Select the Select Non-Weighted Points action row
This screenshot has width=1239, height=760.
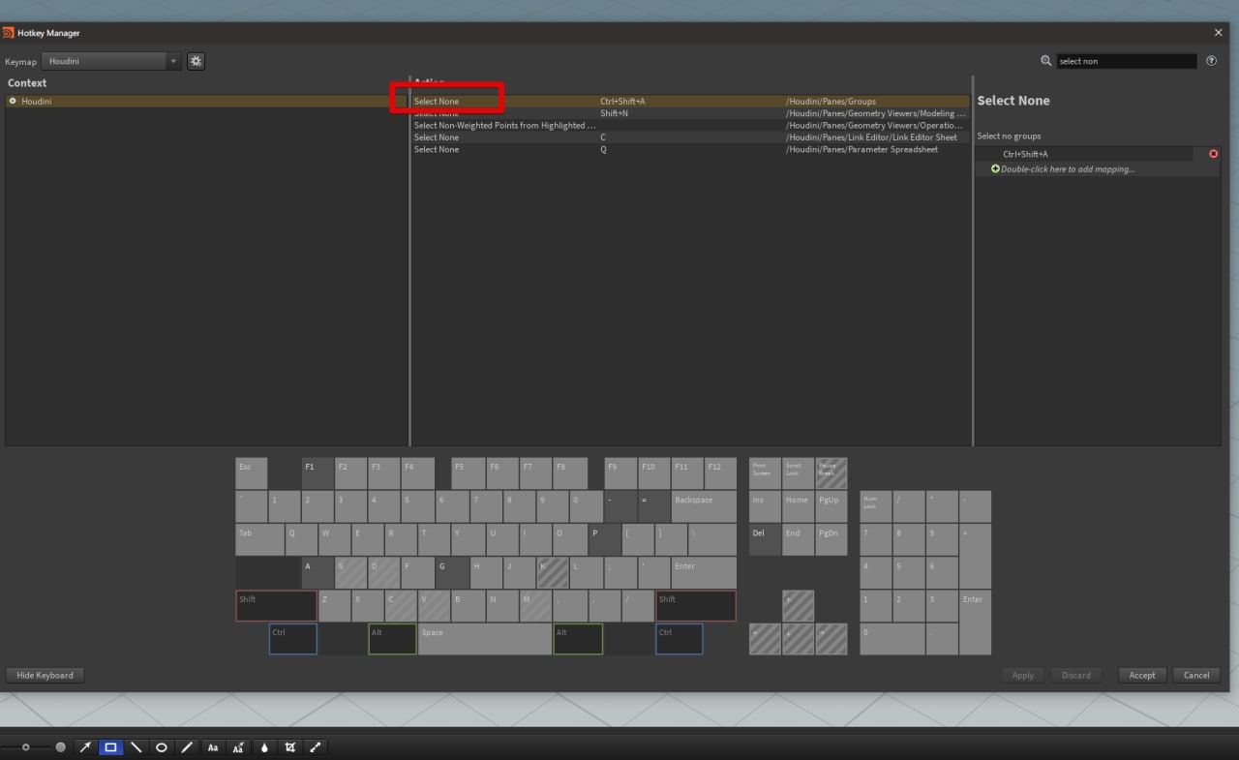click(690, 125)
